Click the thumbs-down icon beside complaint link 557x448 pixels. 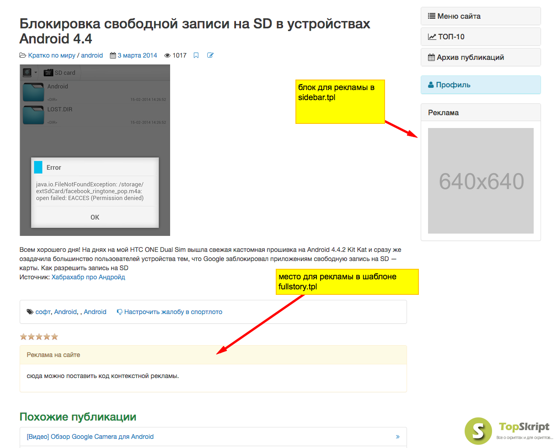[x=119, y=312]
